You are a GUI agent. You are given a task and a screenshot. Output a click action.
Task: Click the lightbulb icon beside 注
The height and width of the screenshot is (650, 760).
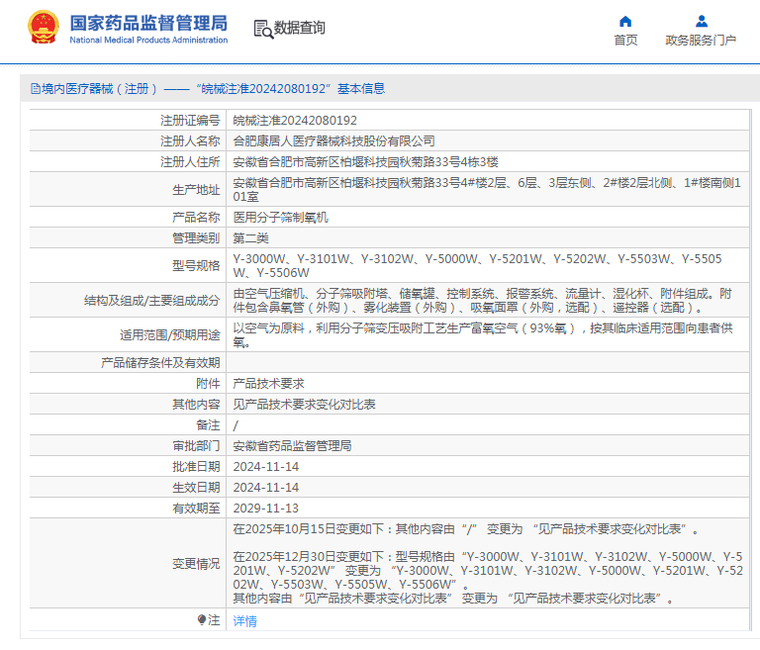click(x=202, y=619)
